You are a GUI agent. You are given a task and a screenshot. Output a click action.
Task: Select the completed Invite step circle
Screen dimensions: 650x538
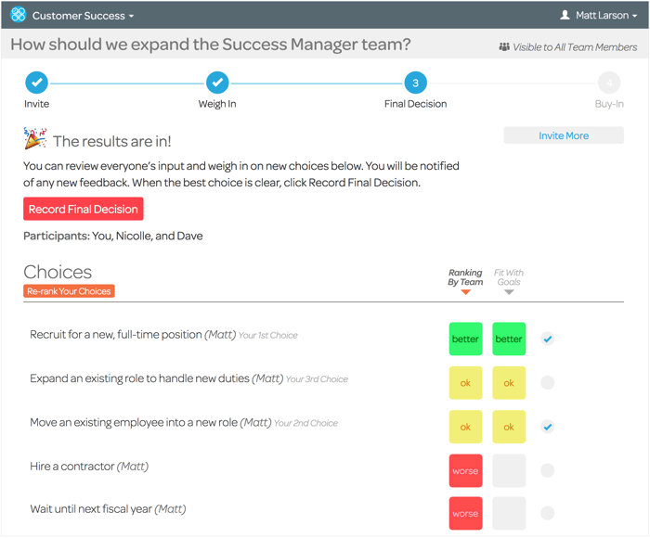pos(37,83)
